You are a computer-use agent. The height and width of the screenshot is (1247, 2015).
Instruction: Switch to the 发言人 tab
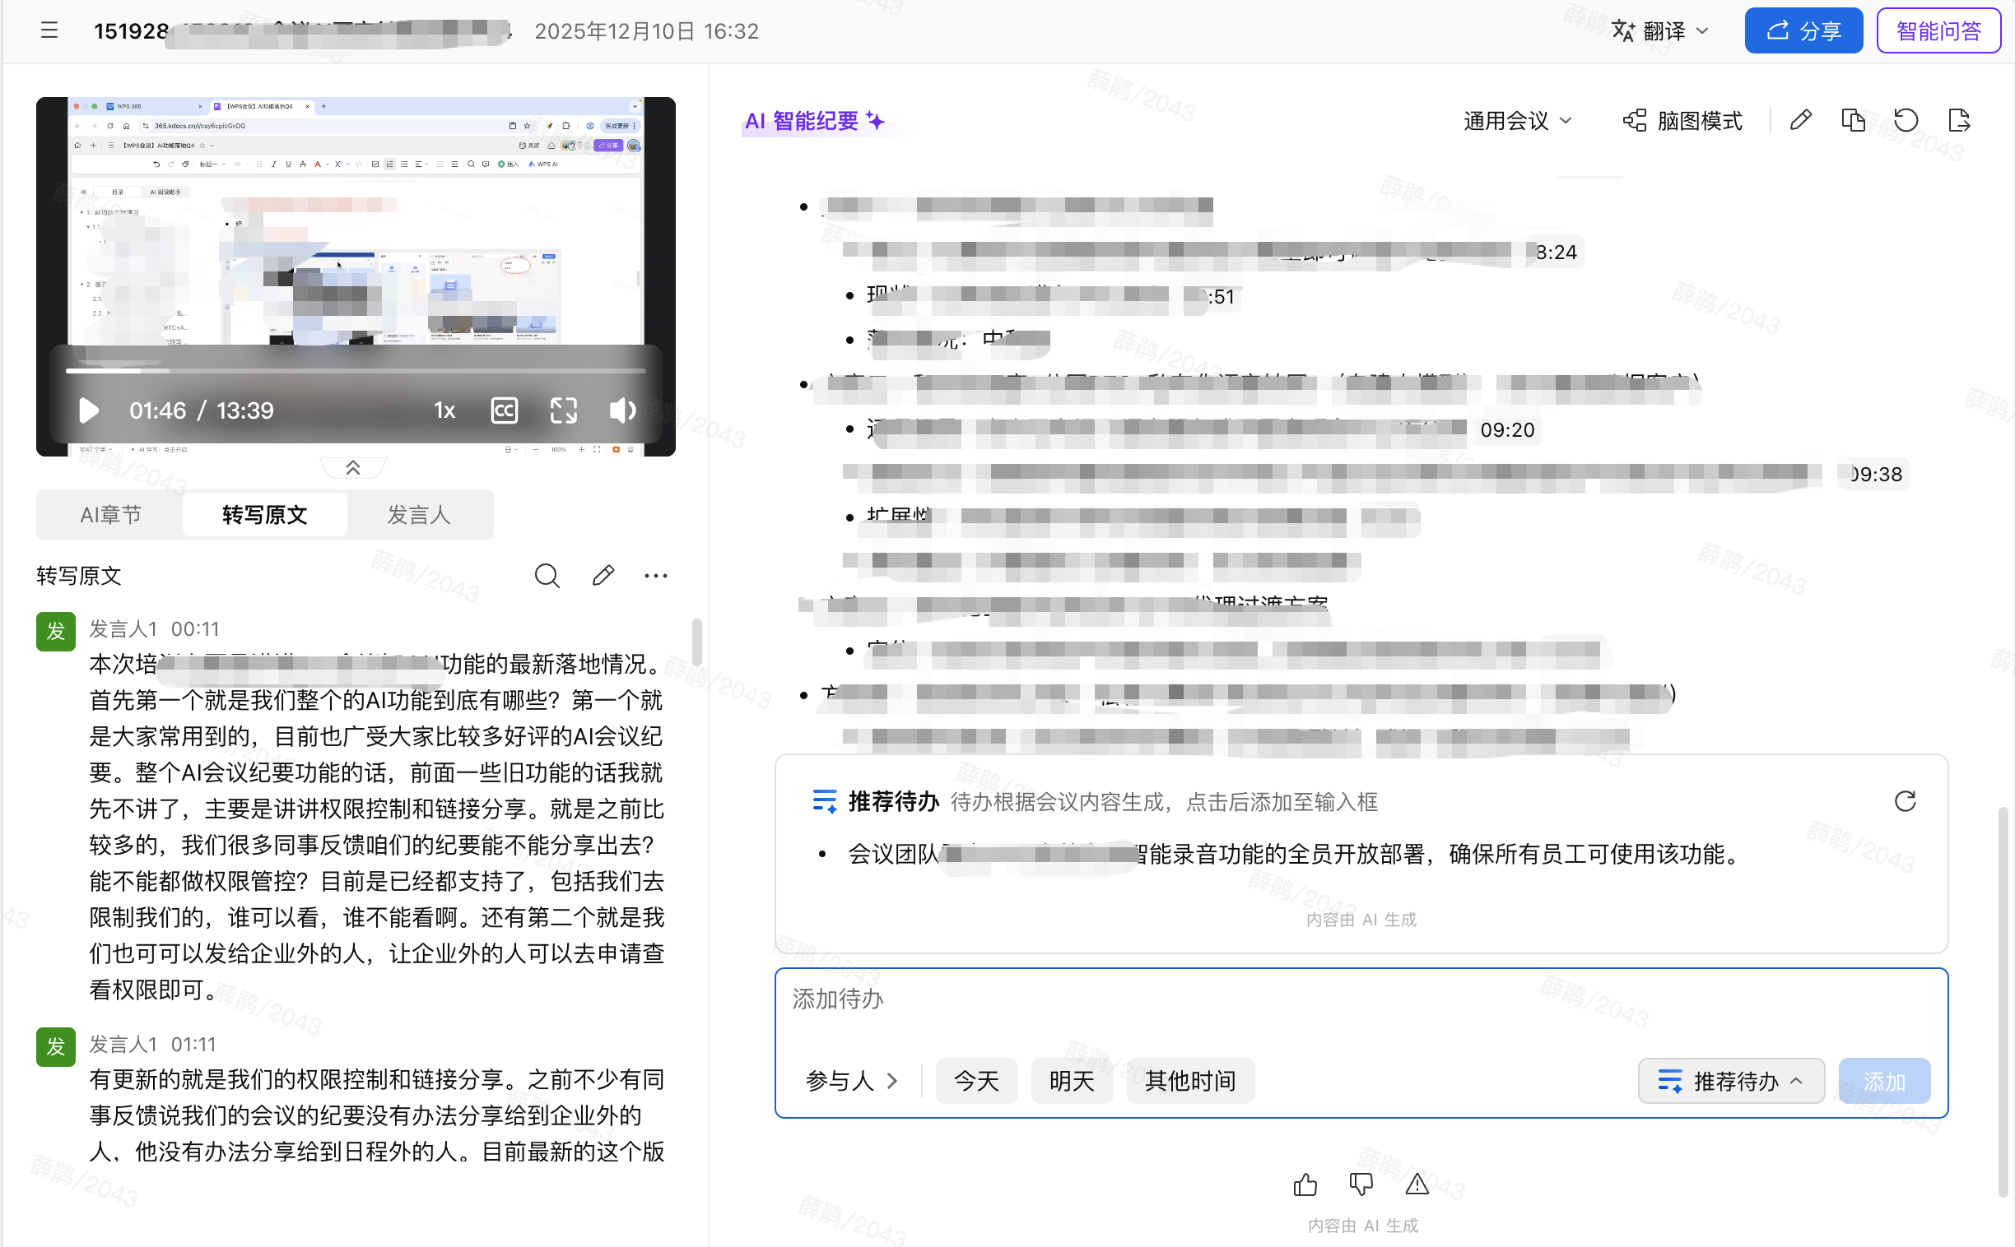point(419,515)
